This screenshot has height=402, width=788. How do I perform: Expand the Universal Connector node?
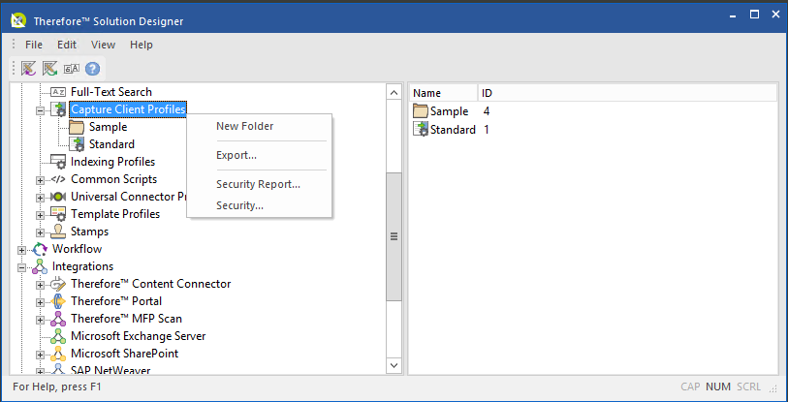(40, 198)
